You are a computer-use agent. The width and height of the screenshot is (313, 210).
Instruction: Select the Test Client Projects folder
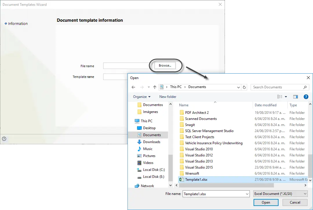200,137
